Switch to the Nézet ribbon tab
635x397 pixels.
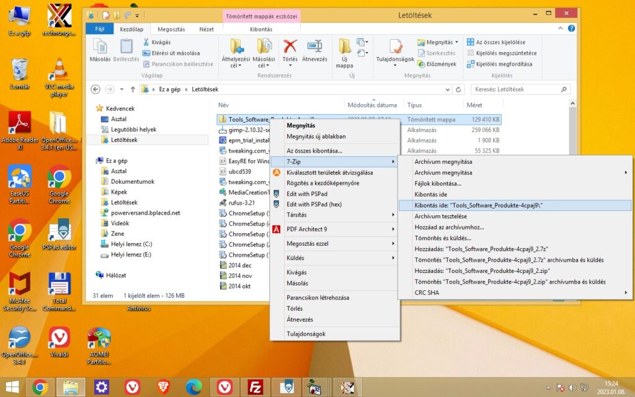pos(206,29)
